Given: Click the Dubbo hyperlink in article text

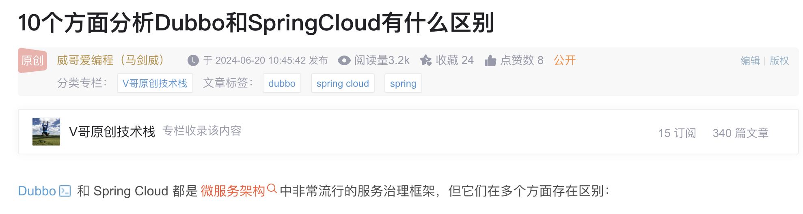Looking at the screenshot, I should 37,191.
